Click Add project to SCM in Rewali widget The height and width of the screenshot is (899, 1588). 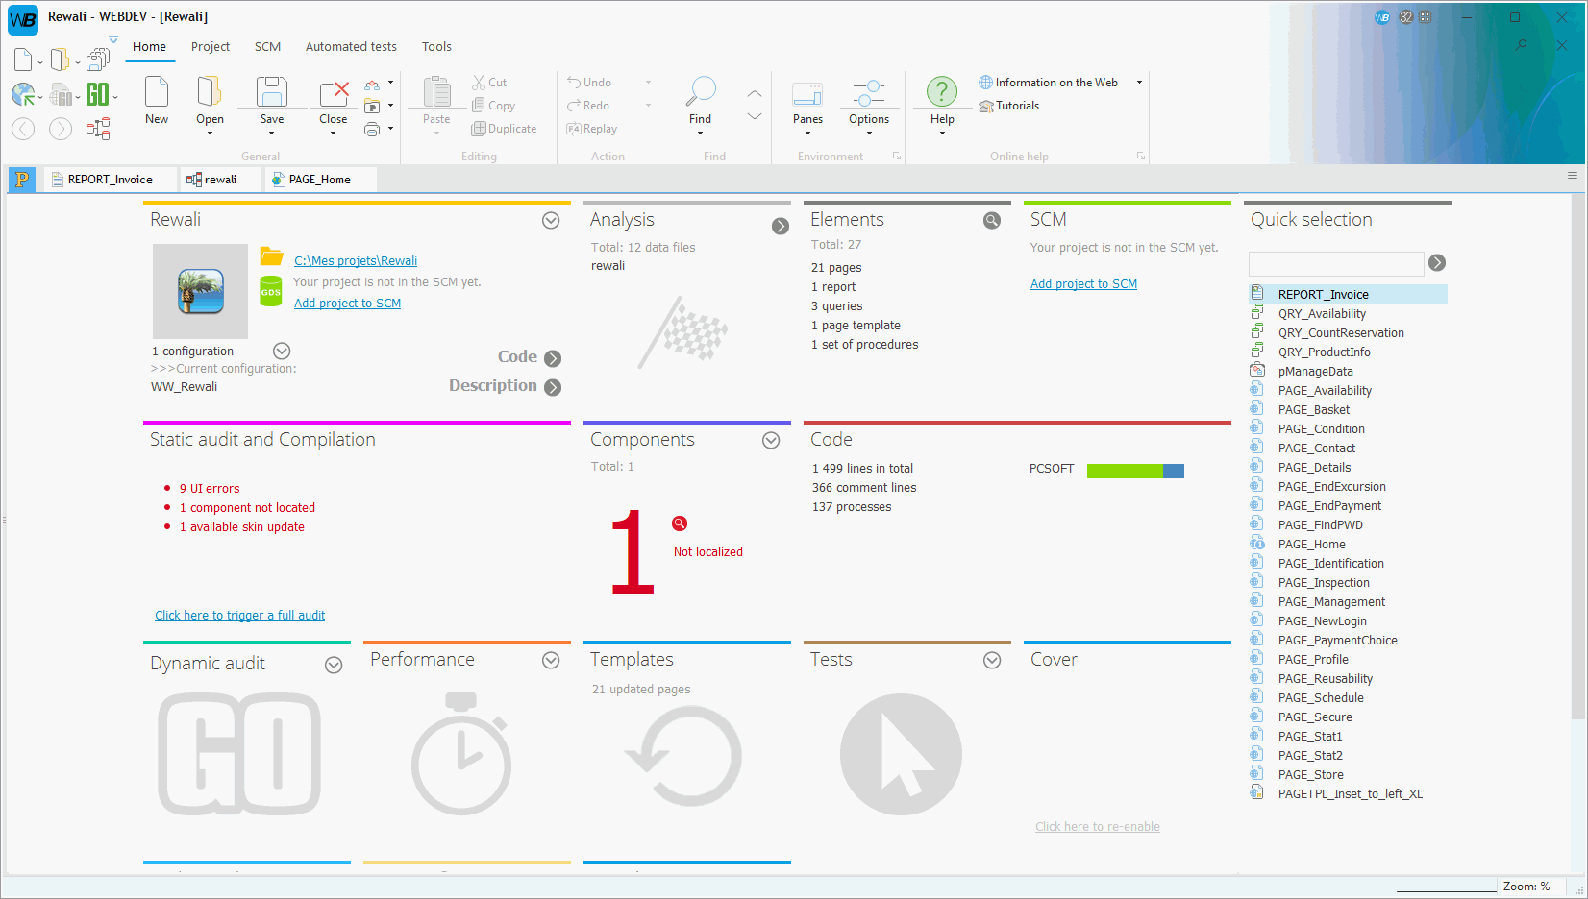[x=347, y=304]
